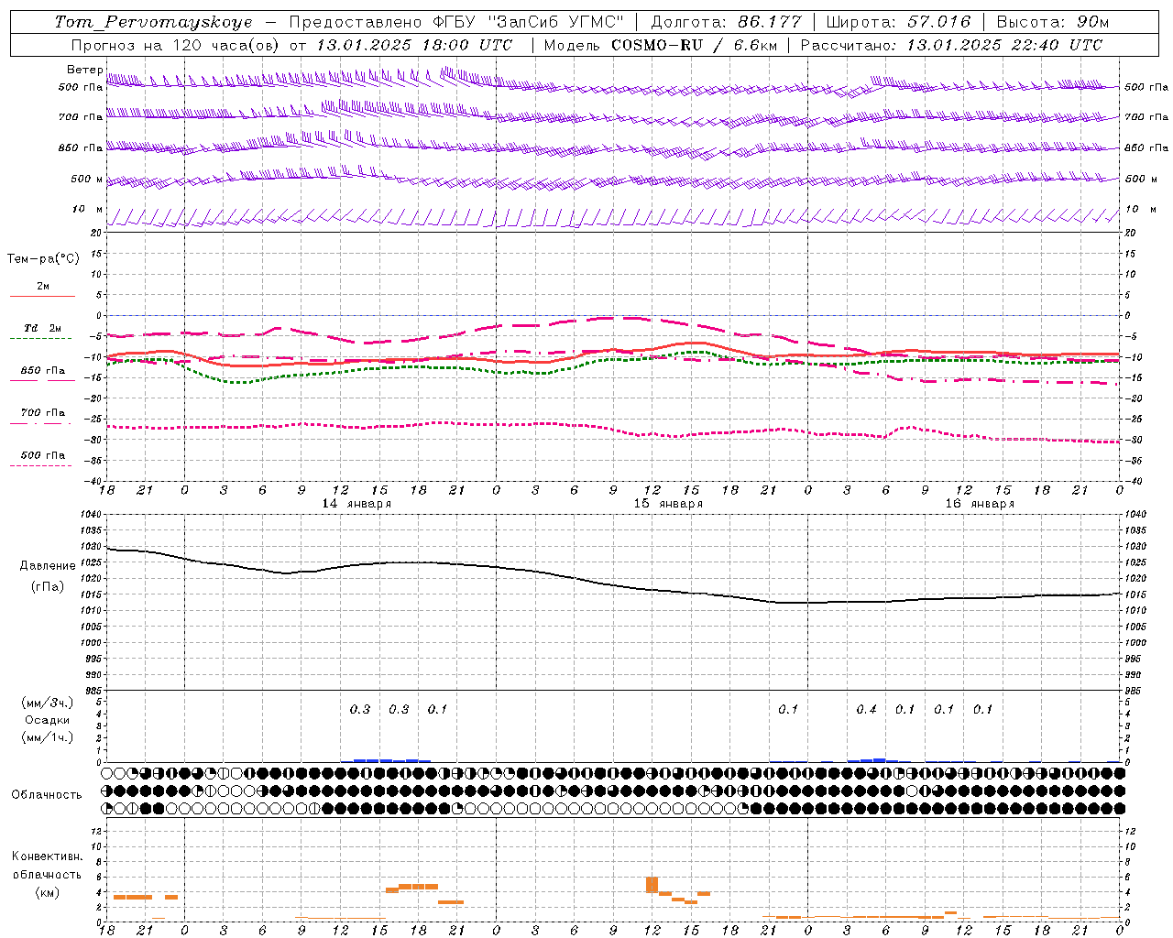Click the left-hand 500 м wind level label
1173x938 pixels.
coord(87,179)
